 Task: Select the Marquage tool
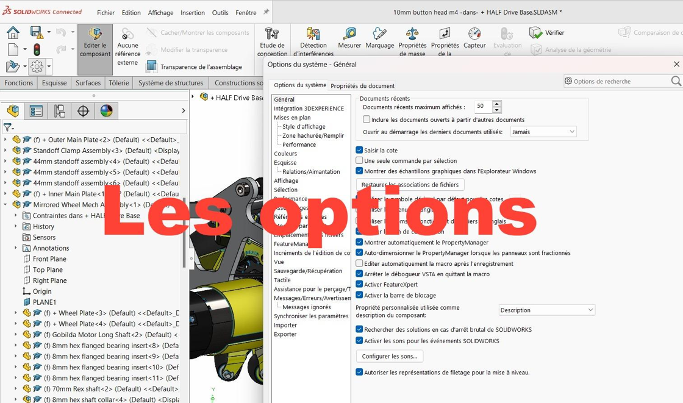[x=379, y=38]
